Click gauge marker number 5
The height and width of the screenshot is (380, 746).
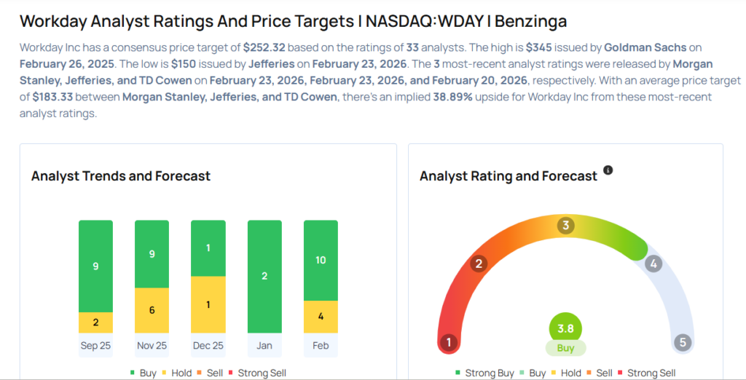683,342
